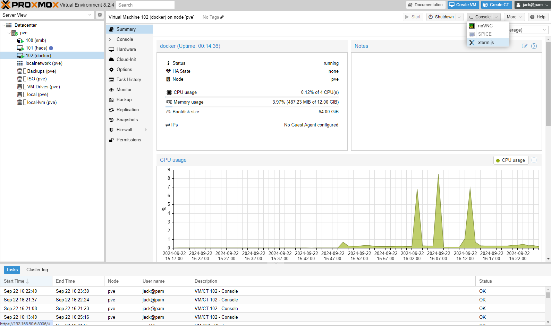Click the edit tags pencil icon

(x=222, y=17)
